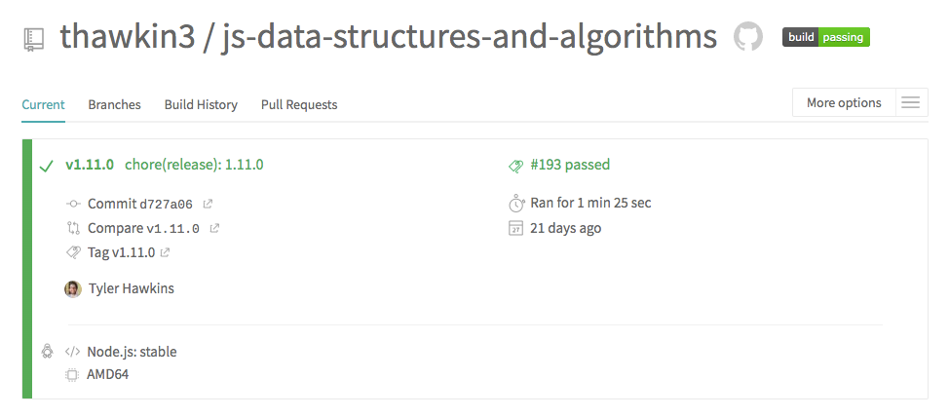
Task: Switch to the Branches tab
Action: coord(114,104)
